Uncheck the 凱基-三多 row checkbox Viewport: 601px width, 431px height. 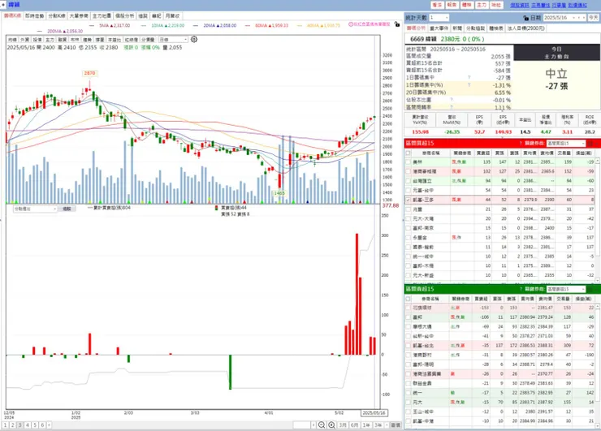[409, 200]
